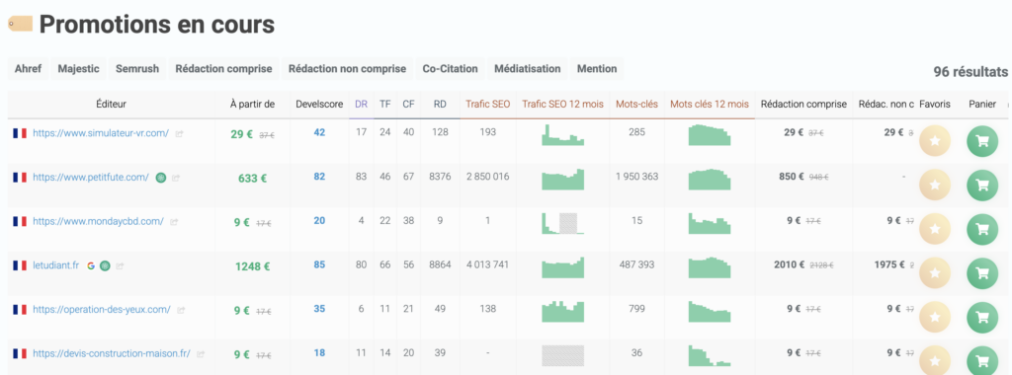
Task: Select the Ahref filter tab
Action: point(29,68)
